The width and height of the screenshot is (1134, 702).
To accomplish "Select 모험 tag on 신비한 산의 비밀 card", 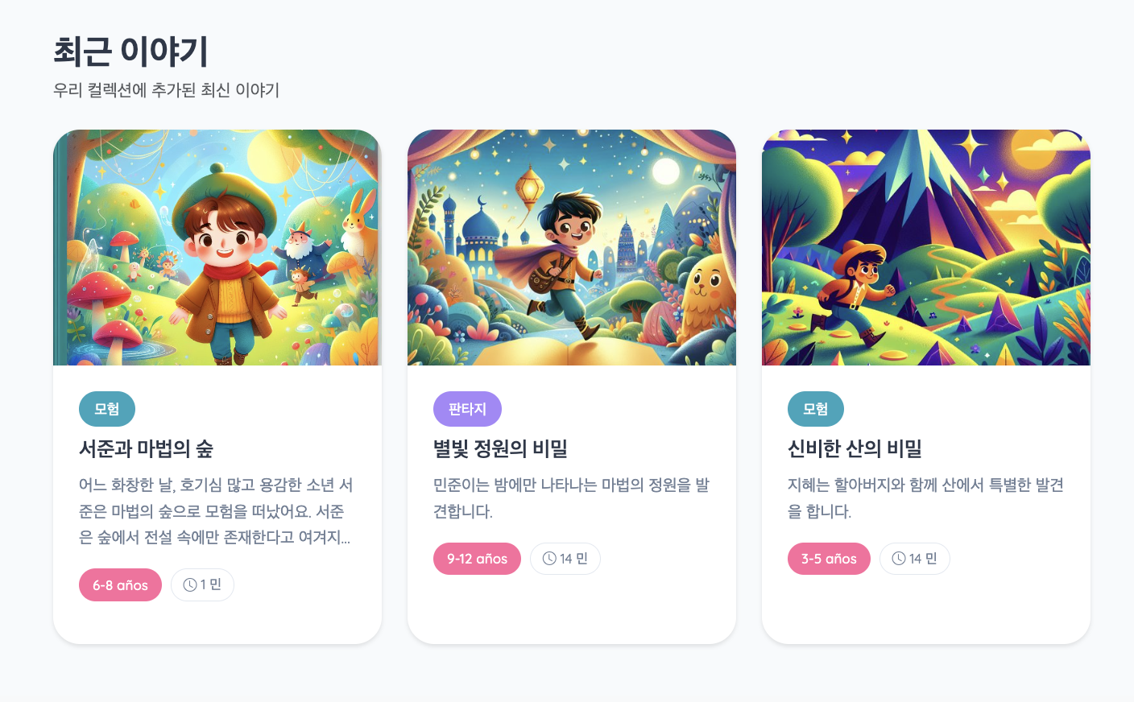I will [816, 409].
